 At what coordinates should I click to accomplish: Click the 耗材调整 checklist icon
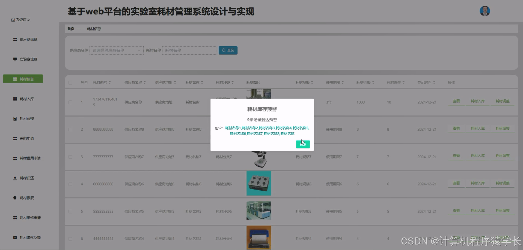(15, 118)
